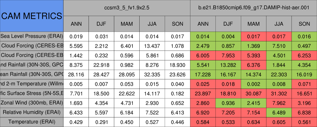
Task: Click the ANN column under ccsm3_5_fv1.9x2.5
Action: pyautogui.click(x=76, y=24)
